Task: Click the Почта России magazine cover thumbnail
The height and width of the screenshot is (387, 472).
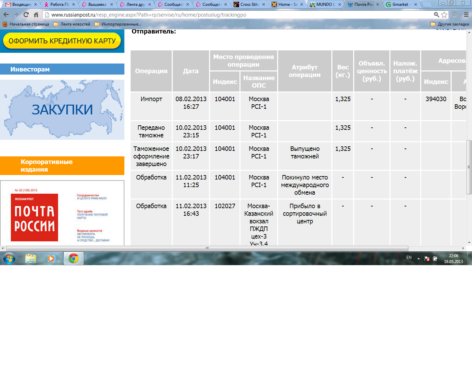Action: (62, 213)
